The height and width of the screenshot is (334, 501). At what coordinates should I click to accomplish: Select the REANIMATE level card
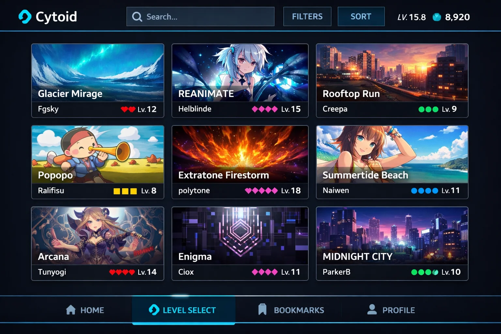pyautogui.click(x=240, y=81)
